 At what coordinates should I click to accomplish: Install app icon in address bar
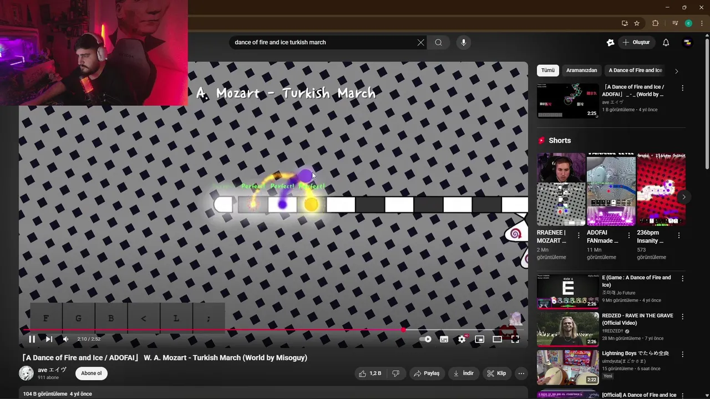click(x=625, y=23)
